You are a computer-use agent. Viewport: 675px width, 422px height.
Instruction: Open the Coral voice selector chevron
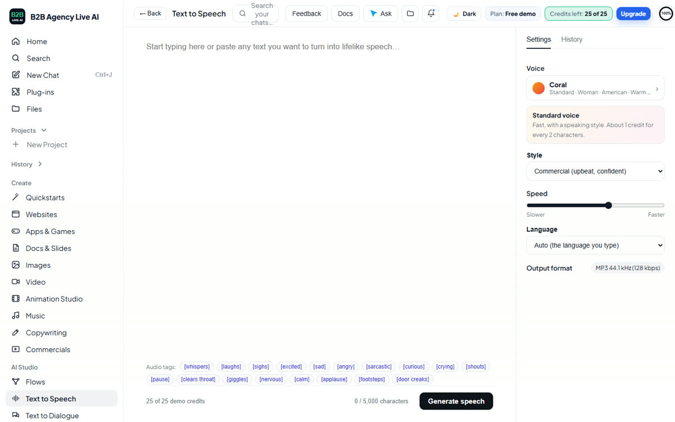tap(656, 89)
